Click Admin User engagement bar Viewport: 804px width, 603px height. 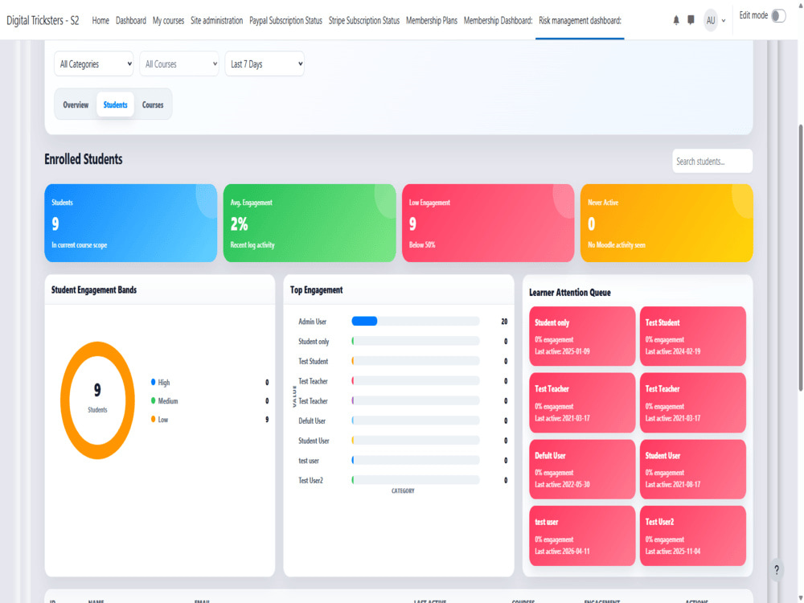416,321
